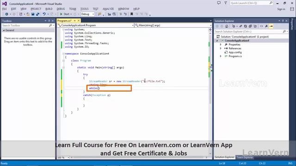Click the New Project toolbar icon
Image resolution: width=296 pixels, height=166 pixels.
coord(20,14)
